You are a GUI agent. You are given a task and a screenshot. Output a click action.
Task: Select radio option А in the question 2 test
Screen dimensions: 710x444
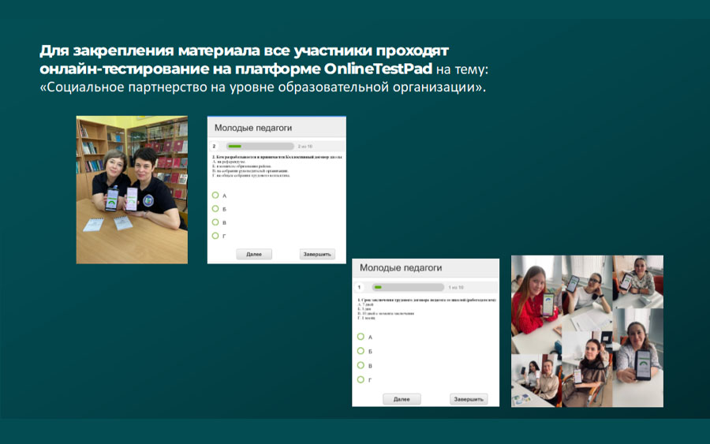coord(215,195)
